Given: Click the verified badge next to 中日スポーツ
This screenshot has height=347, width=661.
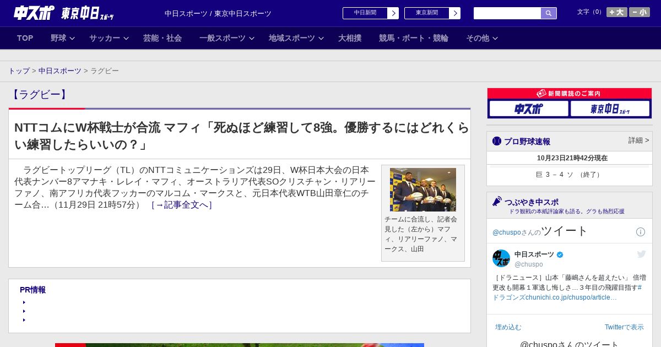Looking at the screenshot, I should click(560, 254).
